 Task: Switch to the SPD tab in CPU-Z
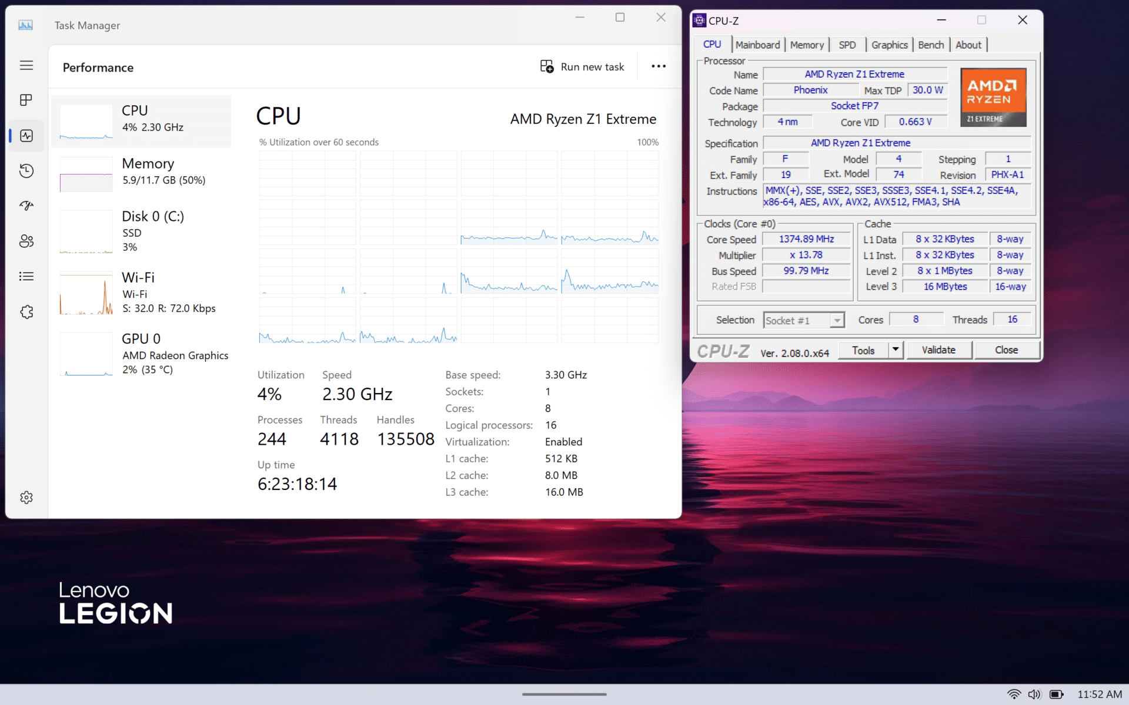coord(847,45)
